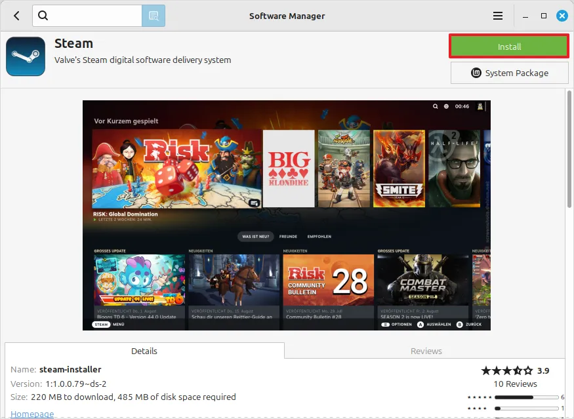
Task: Click the System Package button
Action: tap(509, 73)
